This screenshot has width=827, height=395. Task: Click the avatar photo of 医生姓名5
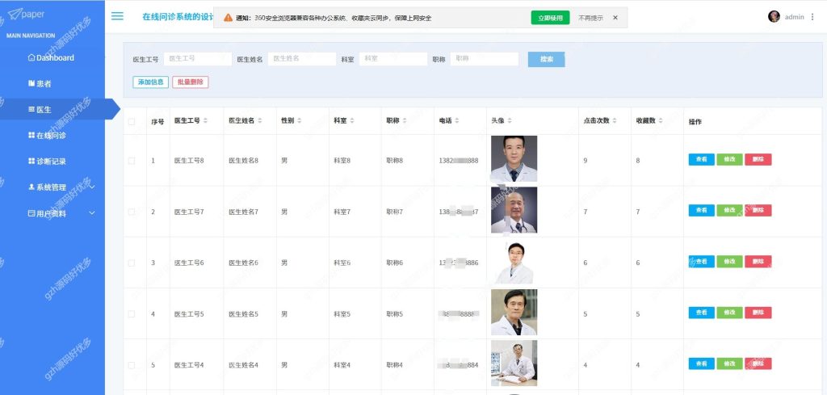coord(514,312)
